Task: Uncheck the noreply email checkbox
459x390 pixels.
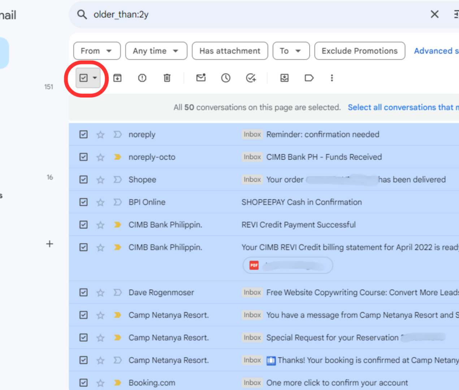Action: [x=83, y=134]
